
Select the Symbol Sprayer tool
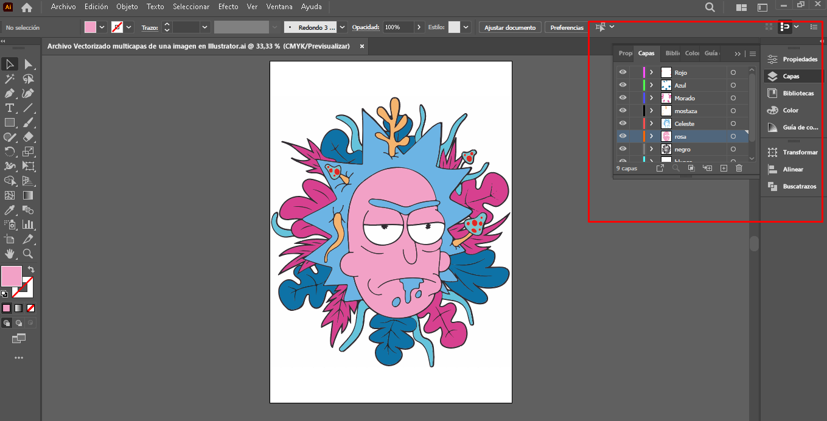click(10, 224)
